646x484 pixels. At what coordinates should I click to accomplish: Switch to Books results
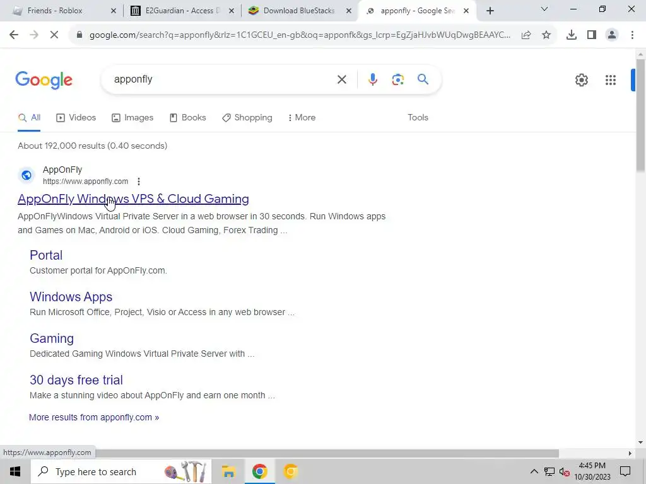[188, 118]
